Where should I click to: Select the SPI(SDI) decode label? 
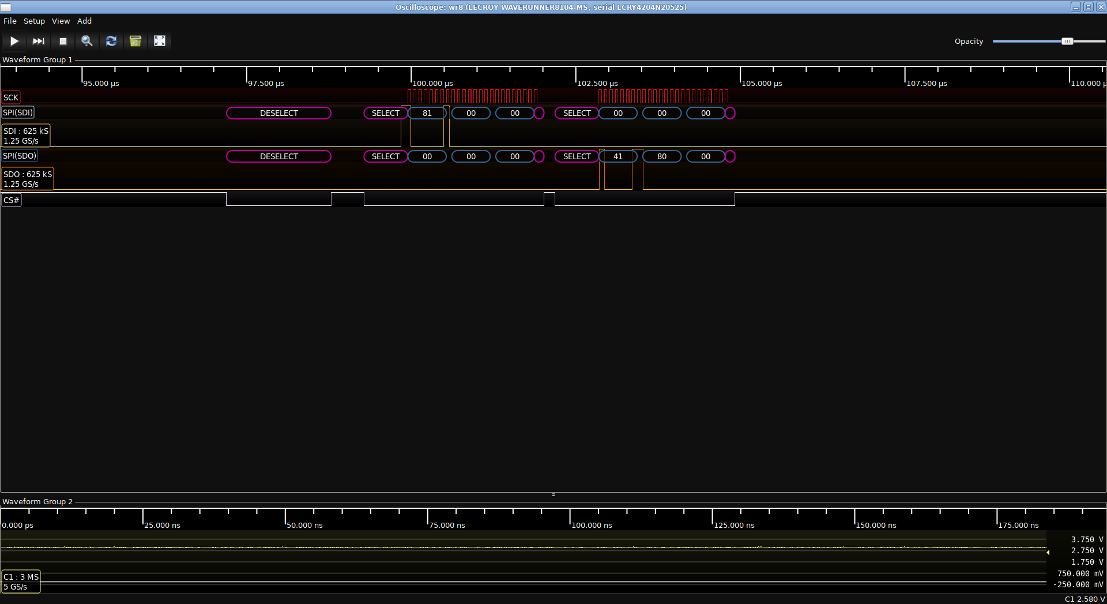click(x=18, y=112)
